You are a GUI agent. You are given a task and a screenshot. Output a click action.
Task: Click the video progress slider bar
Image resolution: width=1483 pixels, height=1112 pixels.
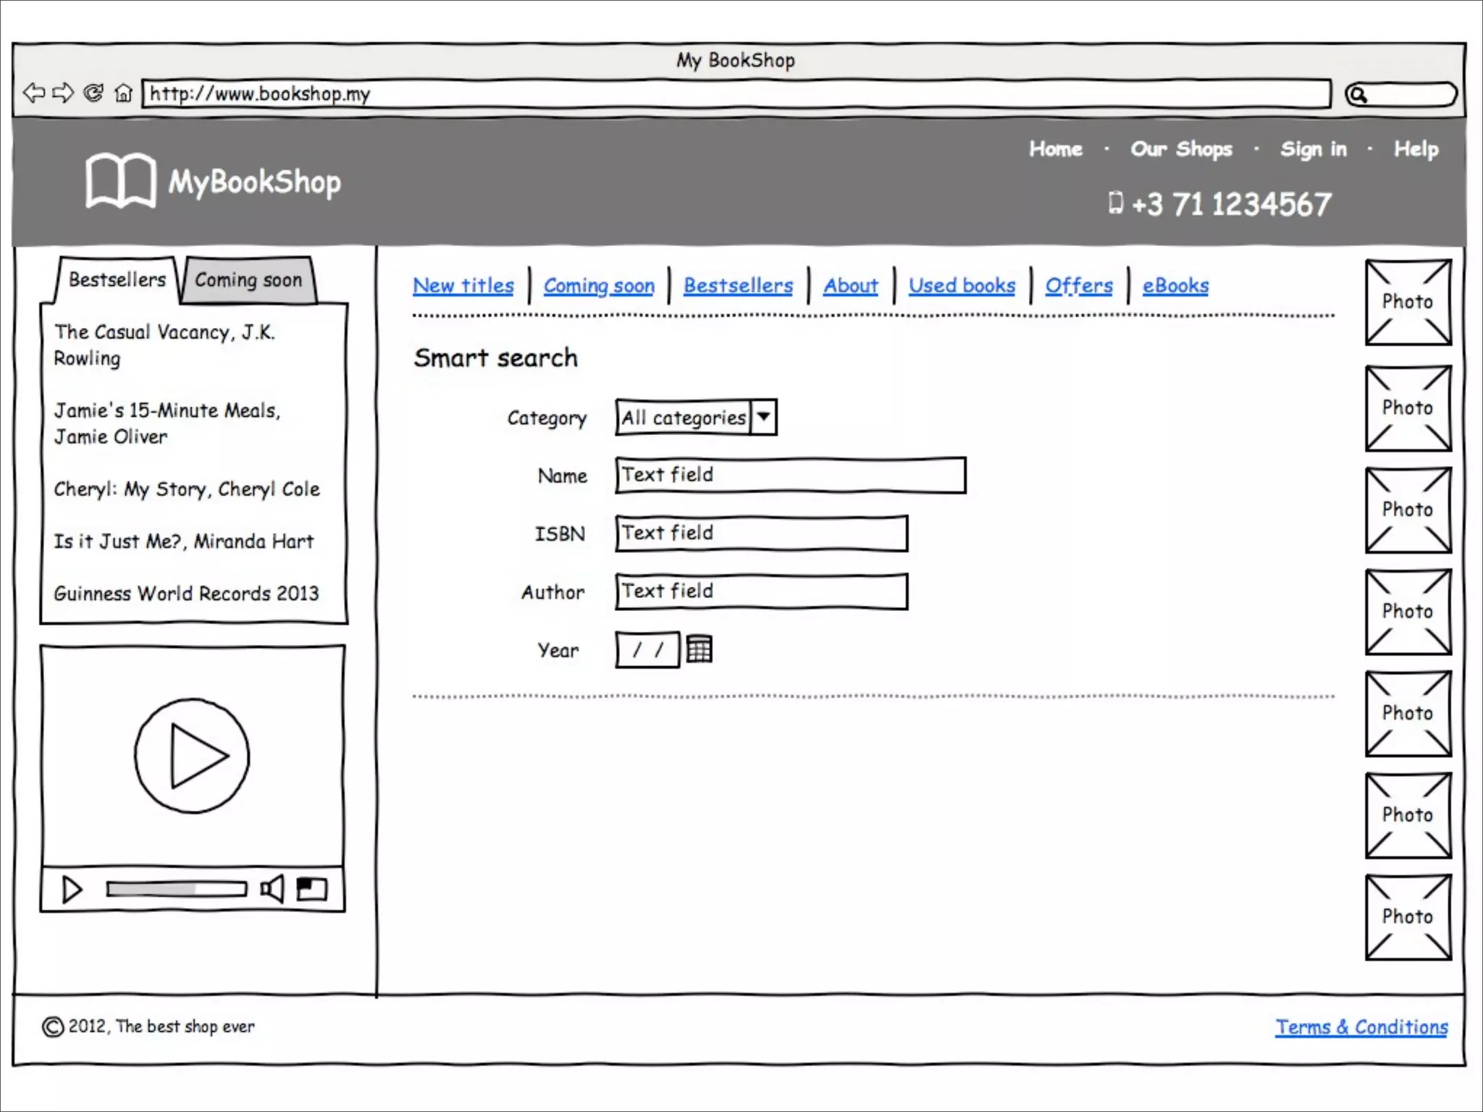pyautogui.click(x=176, y=888)
